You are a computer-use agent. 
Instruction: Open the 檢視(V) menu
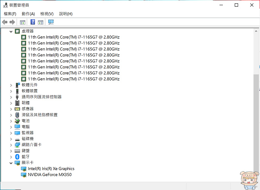[47, 14]
